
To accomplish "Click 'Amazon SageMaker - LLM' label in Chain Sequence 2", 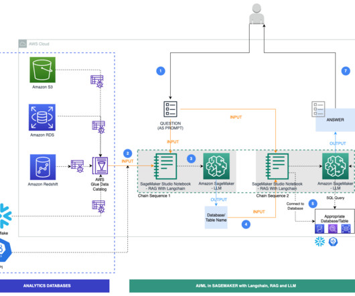I will pos(336,186).
